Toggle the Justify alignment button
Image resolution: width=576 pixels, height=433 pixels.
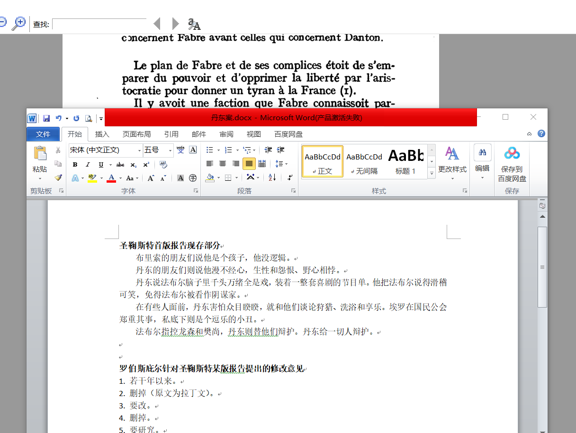(x=249, y=164)
